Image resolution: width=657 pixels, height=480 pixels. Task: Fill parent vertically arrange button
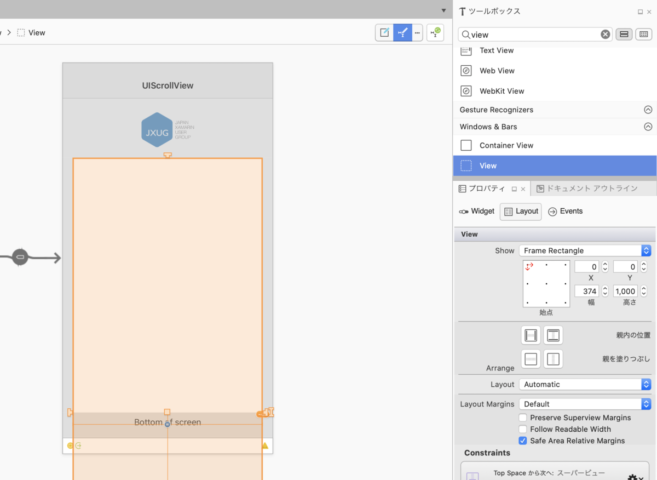click(x=553, y=359)
